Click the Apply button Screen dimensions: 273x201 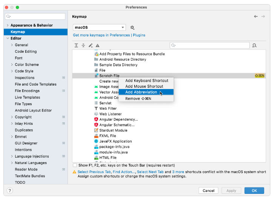click(231, 190)
